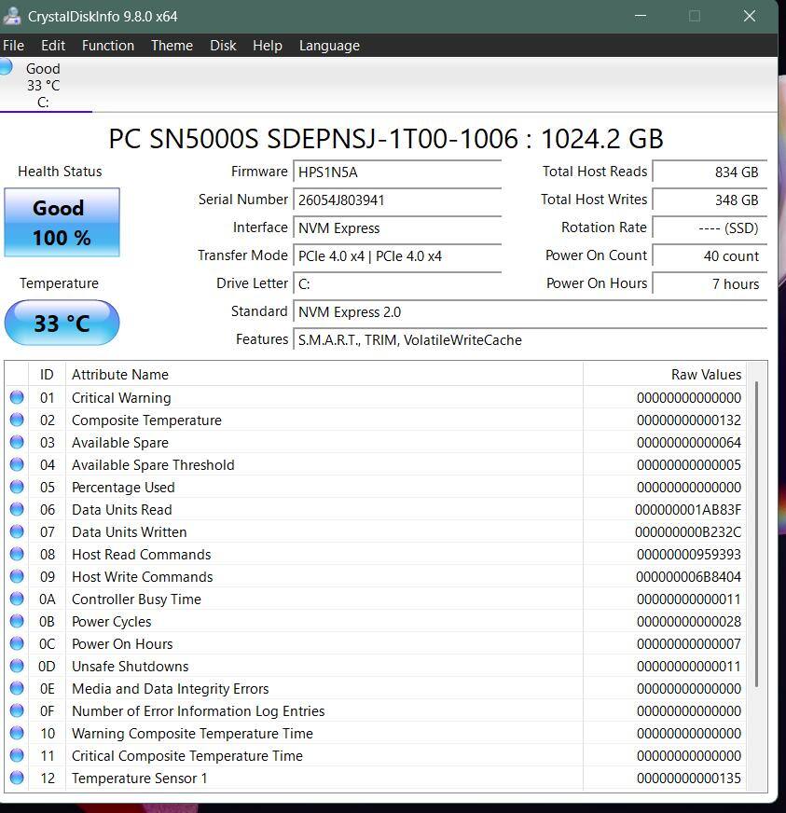This screenshot has width=786, height=813.
Task: Open the File menu
Action: point(13,46)
